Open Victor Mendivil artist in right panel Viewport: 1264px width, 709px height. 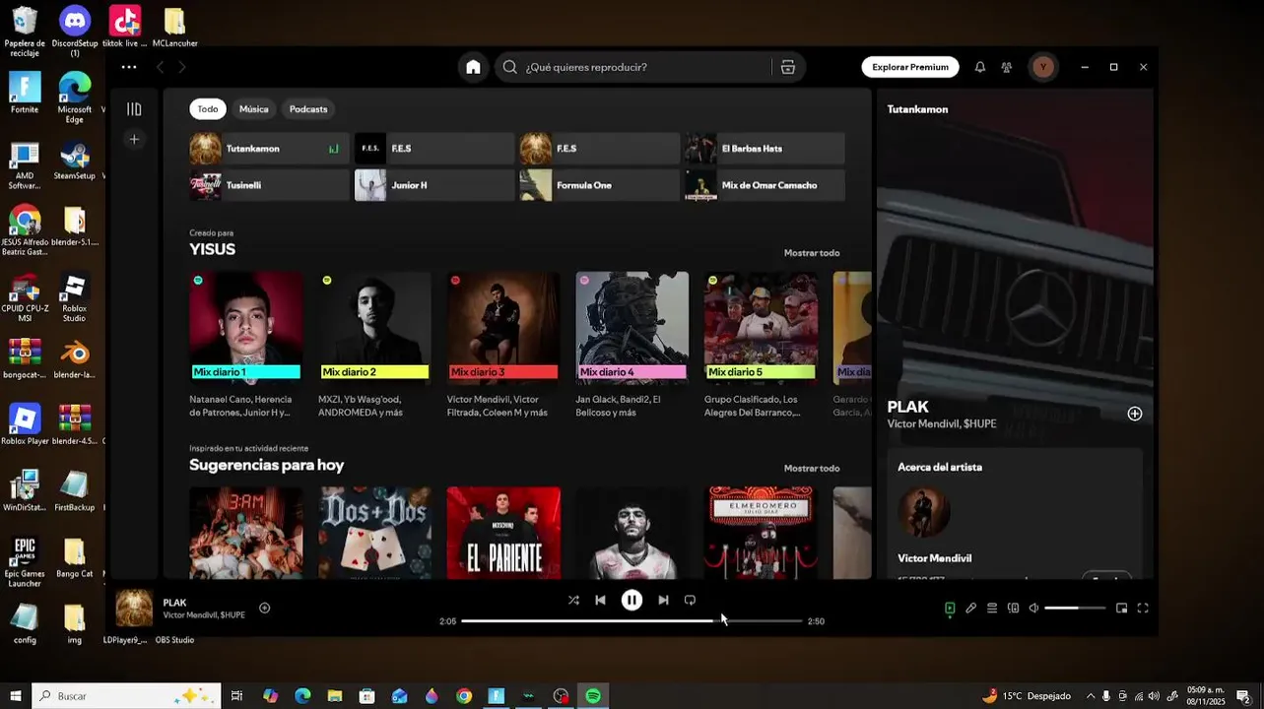[x=941, y=424]
